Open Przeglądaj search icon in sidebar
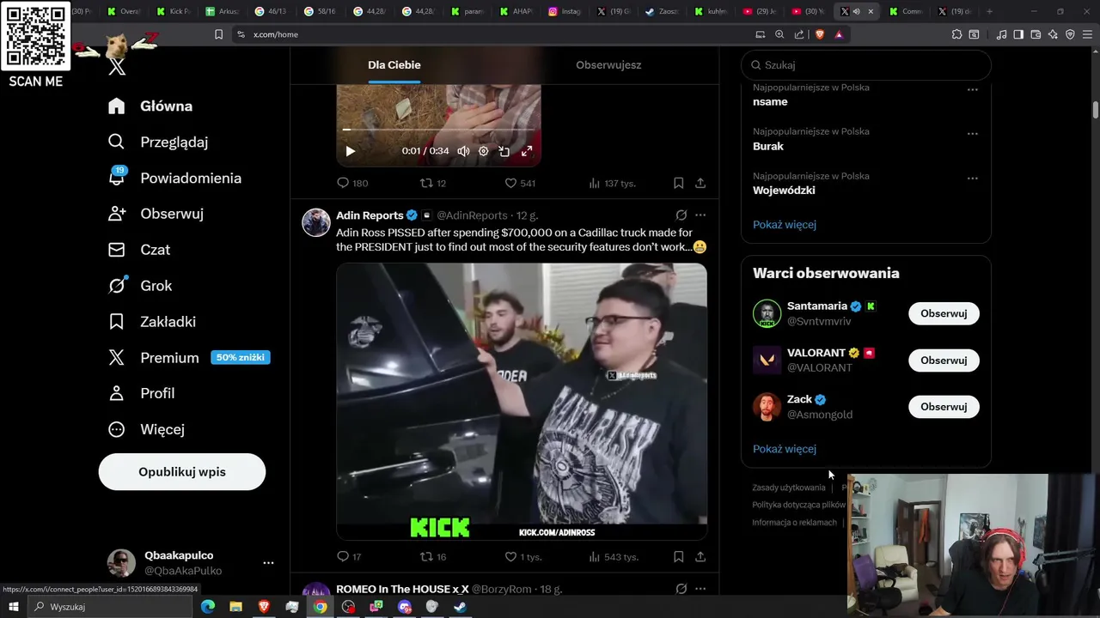 tap(117, 142)
